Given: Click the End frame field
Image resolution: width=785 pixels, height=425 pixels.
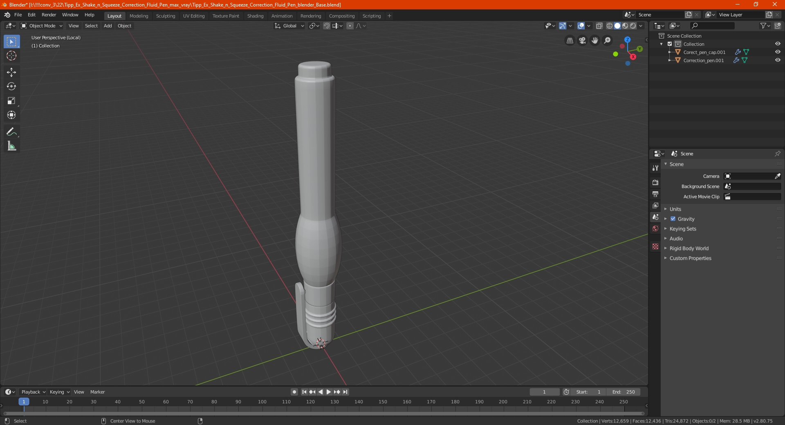Looking at the screenshot, I should point(624,392).
